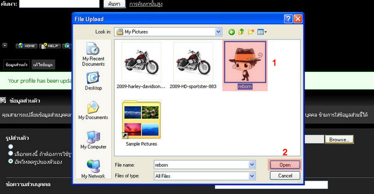Image resolution: width=374 pixels, height=194 pixels.
Task: Expand the Look in dropdown
Action: [x=218, y=31]
